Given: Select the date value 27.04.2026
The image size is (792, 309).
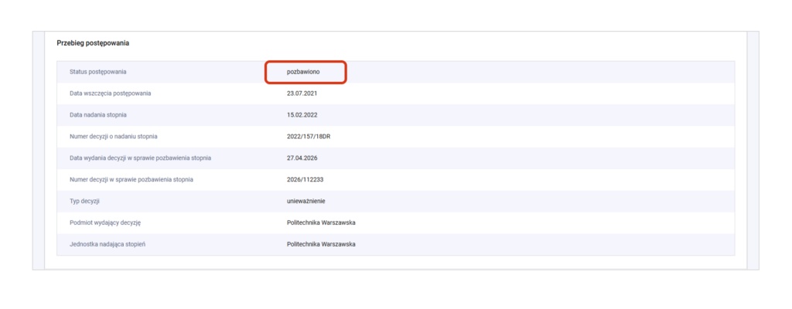Looking at the screenshot, I should 302,158.
